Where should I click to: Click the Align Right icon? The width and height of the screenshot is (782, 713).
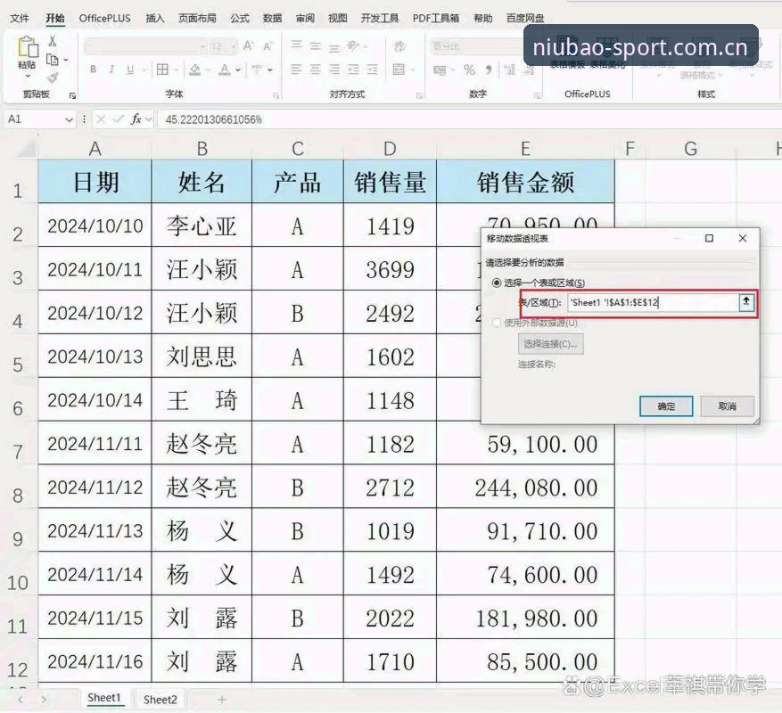(334, 70)
